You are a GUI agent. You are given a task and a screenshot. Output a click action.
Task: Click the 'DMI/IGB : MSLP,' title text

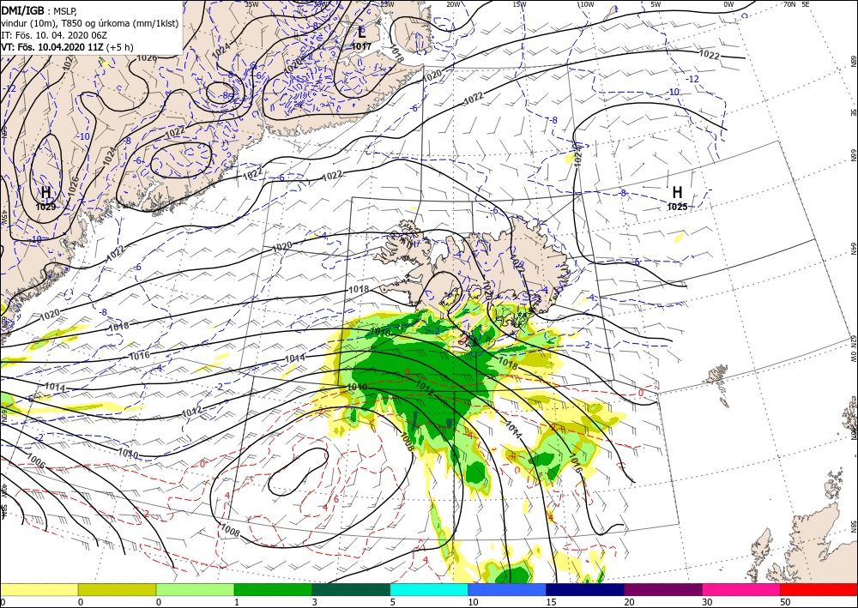[x=40, y=11]
